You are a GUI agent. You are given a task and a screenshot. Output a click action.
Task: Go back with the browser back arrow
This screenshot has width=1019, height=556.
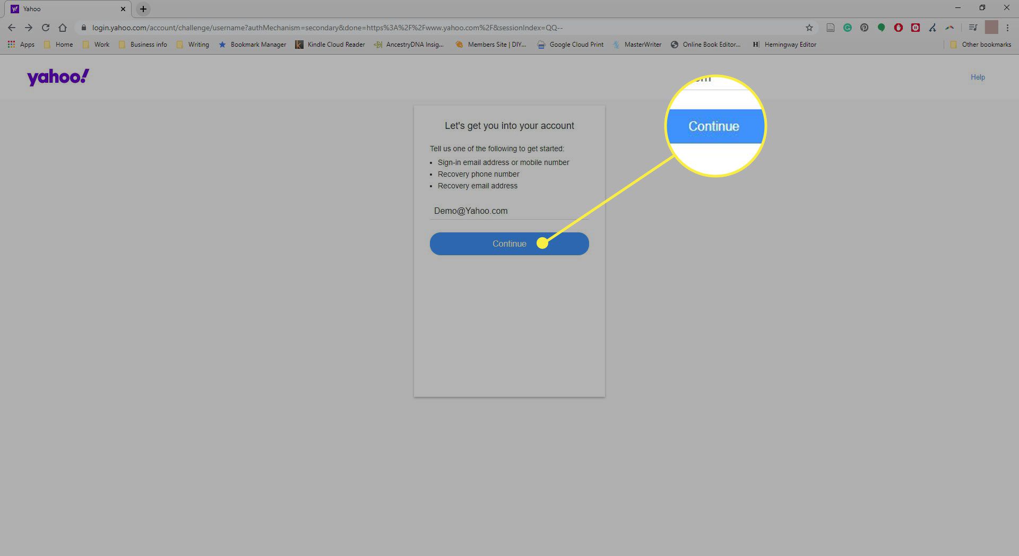pyautogui.click(x=12, y=28)
